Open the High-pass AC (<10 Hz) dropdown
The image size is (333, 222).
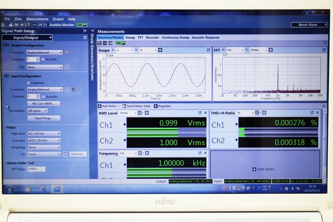(x=44, y=134)
